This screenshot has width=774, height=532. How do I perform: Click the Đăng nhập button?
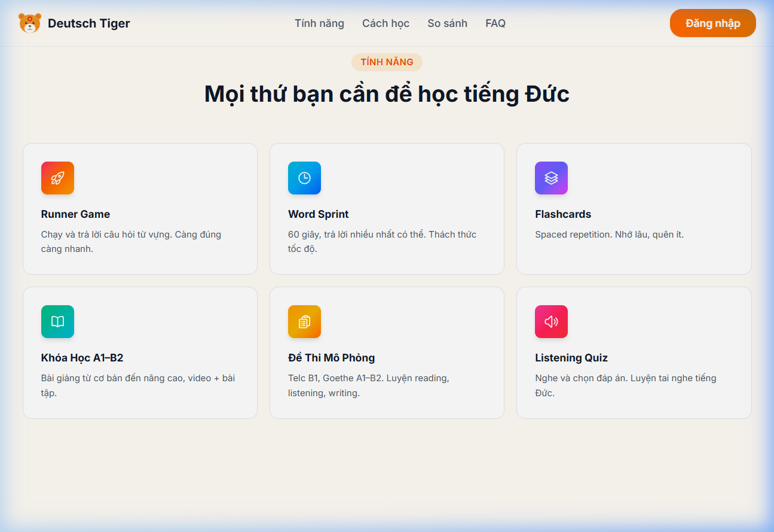pyautogui.click(x=712, y=23)
